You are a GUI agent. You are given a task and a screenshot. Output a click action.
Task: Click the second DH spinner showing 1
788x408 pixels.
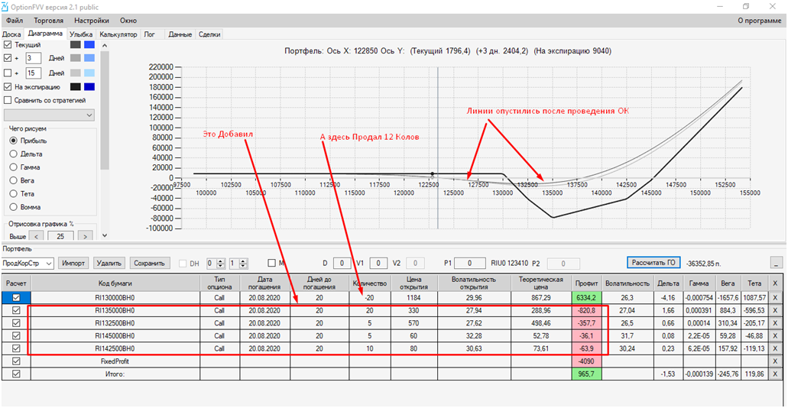pyautogui.click(x=238, y=263)
